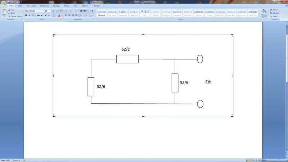Open the References tab
Image resolution: width=288 pixels, height=162 pixels.
pos(44,6)
